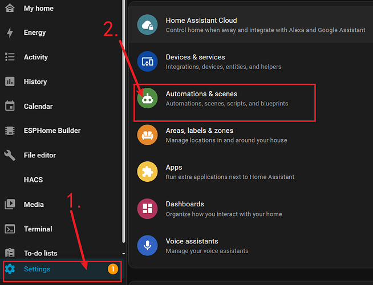Click the Energy lightning bolt icon

(x=10, y=32)
